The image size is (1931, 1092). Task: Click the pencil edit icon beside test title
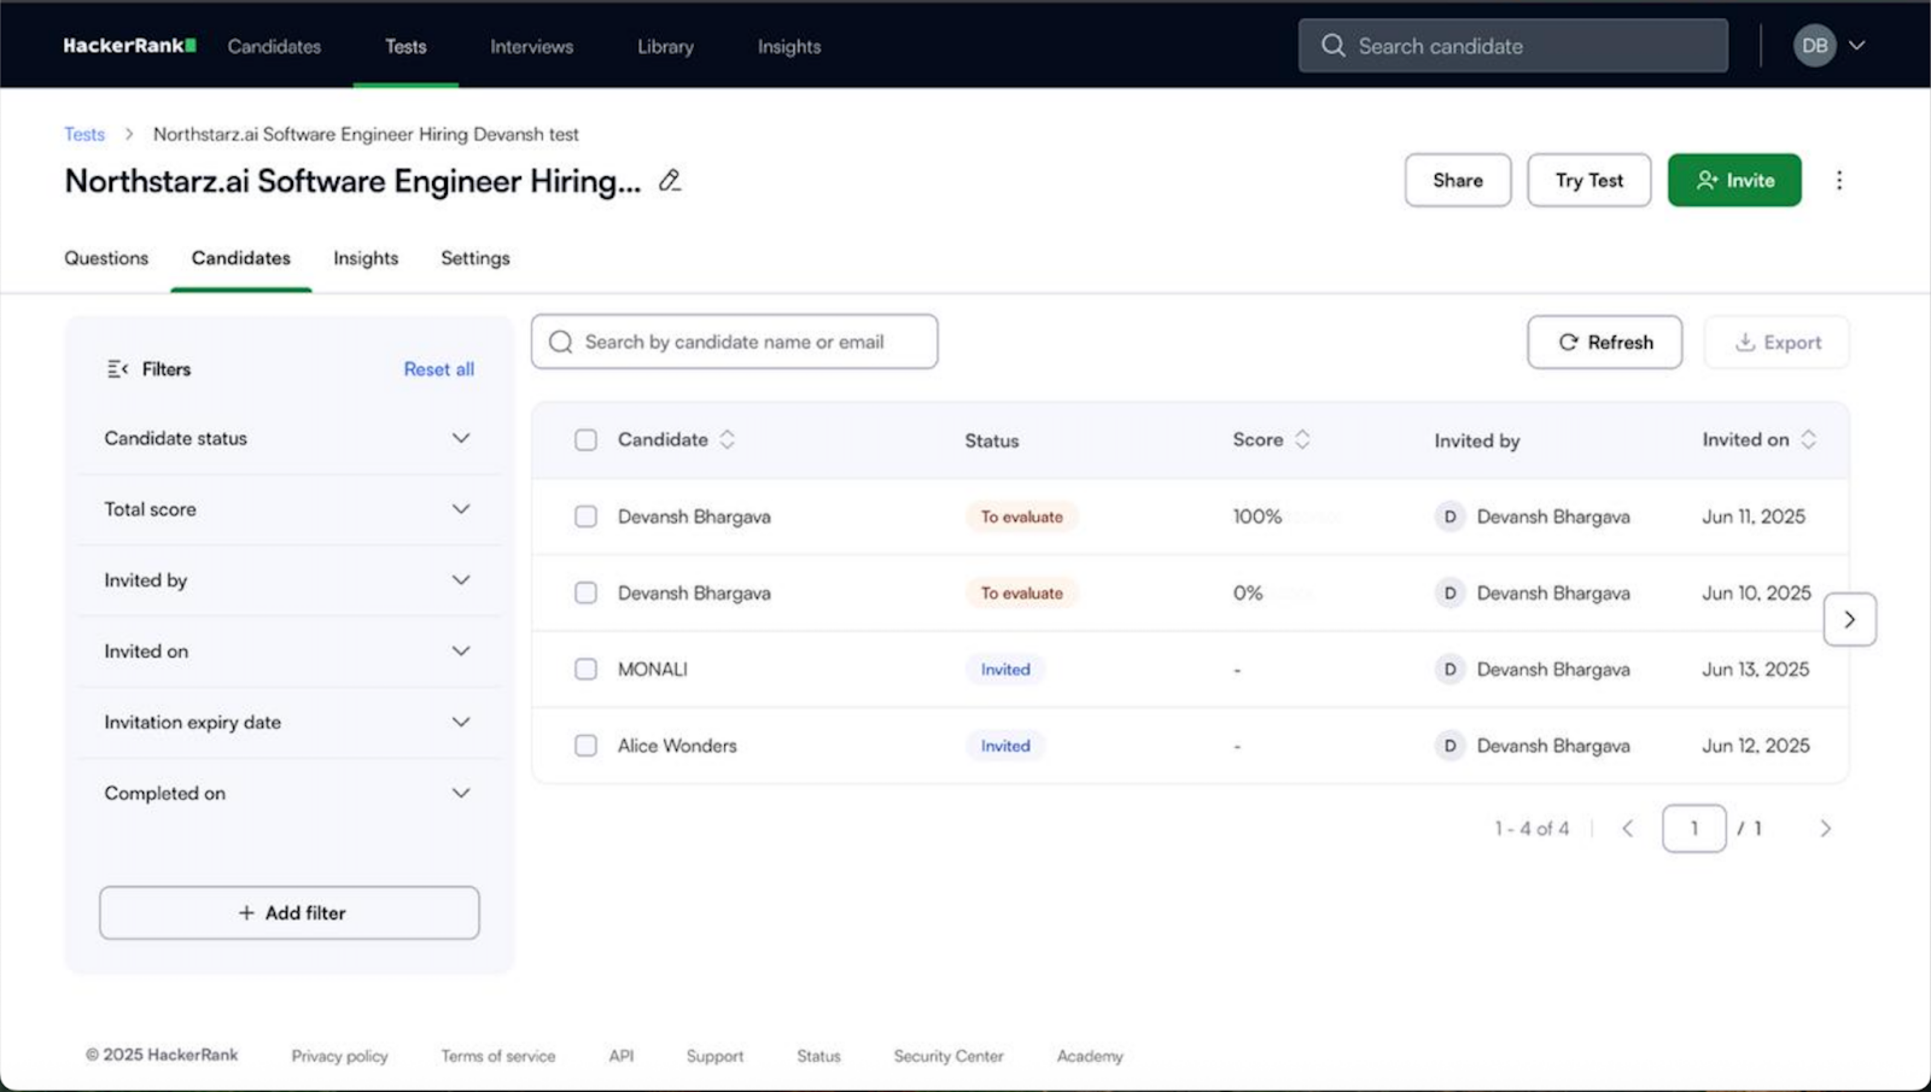[669, 181]
